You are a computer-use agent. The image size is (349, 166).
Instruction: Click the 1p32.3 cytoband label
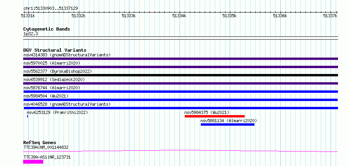click(x=31, y=34)
